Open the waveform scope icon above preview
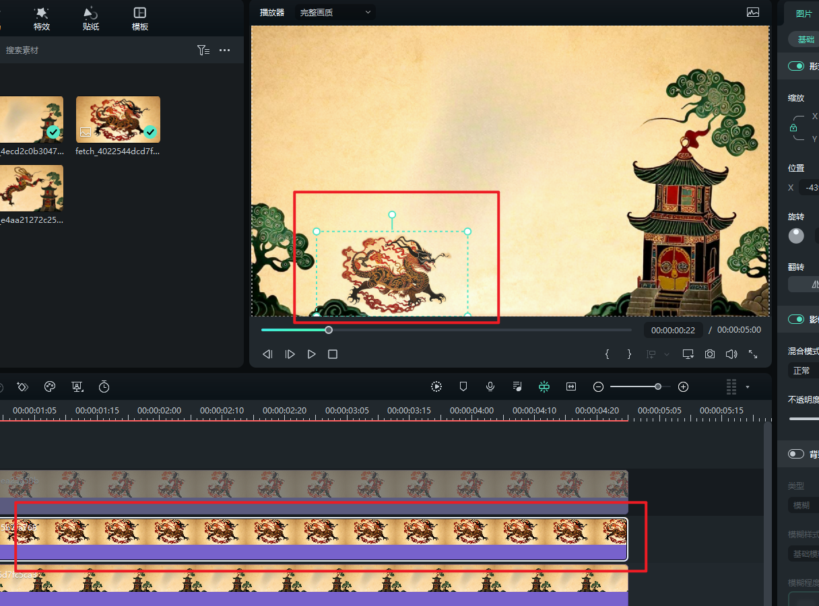The width and height of the screenshot is (819, 606). (753, 13)
